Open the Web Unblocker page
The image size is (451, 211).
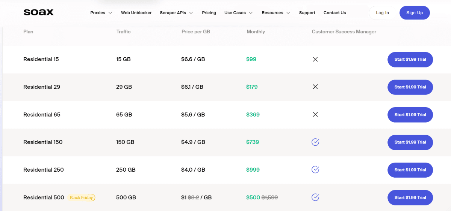(136, 13)
